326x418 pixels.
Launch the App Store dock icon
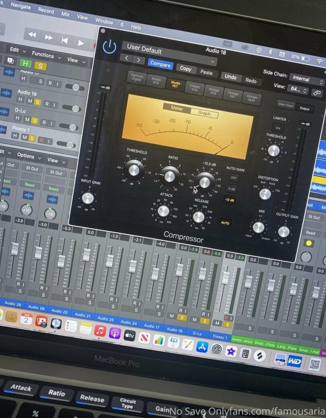tap(202, 347)
